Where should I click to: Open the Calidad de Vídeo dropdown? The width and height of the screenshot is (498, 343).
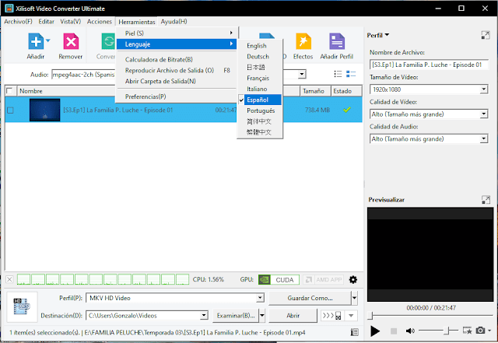484,114
